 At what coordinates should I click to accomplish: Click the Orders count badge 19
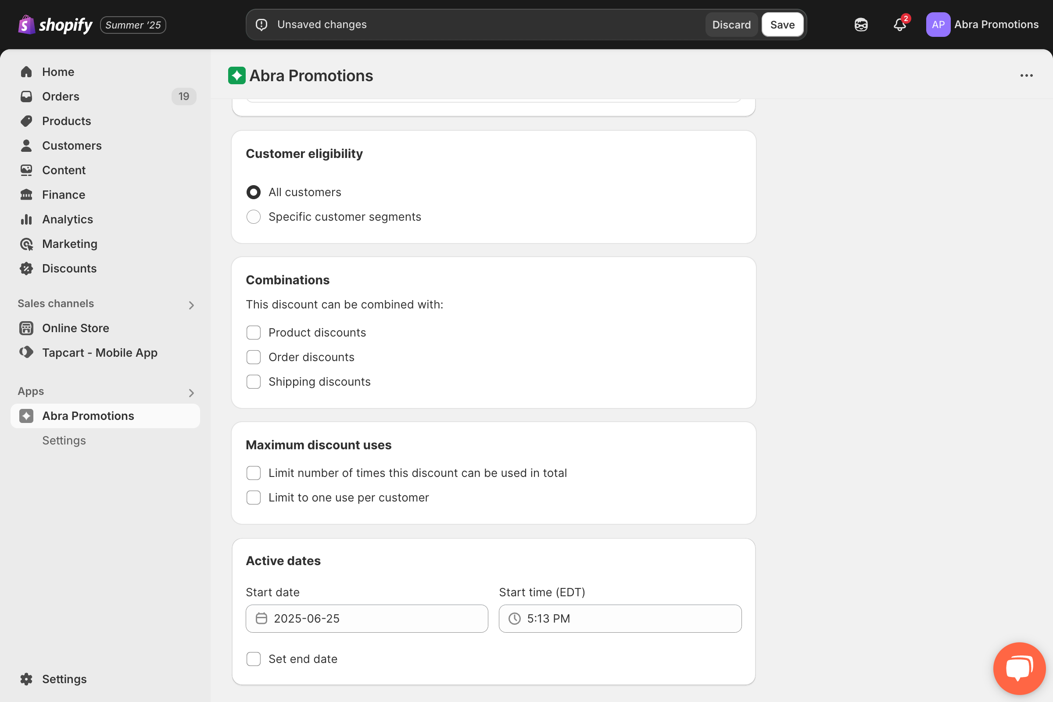point(183,96)
